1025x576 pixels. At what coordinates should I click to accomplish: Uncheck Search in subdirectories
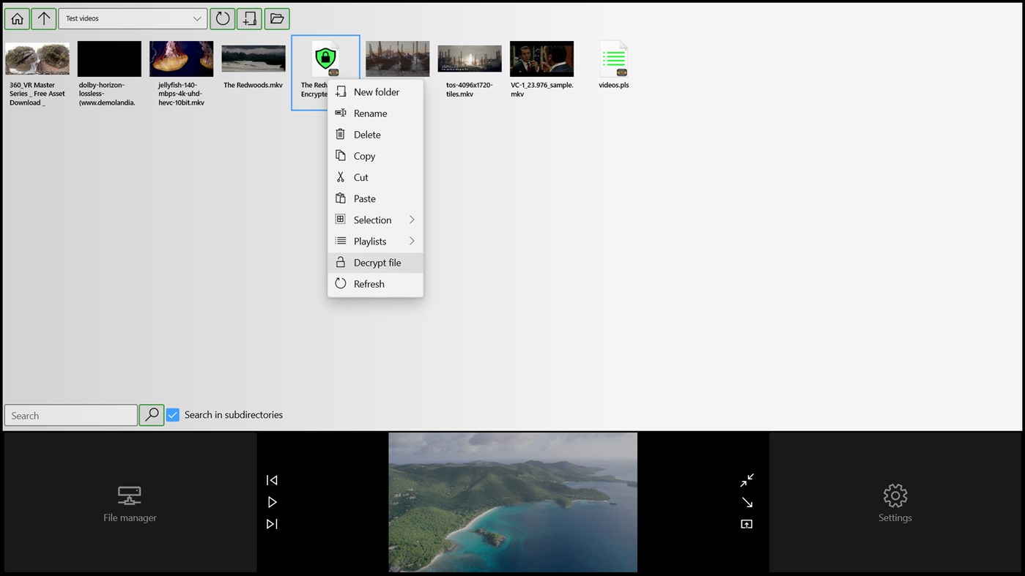point(173,414)
